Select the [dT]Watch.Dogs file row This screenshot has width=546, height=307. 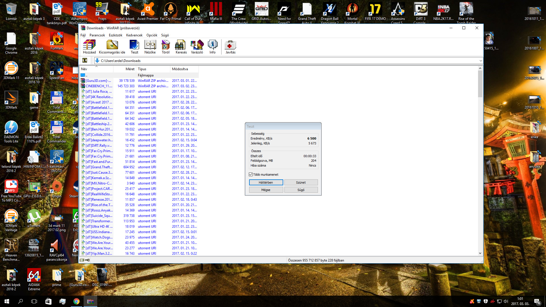point(139,237)
